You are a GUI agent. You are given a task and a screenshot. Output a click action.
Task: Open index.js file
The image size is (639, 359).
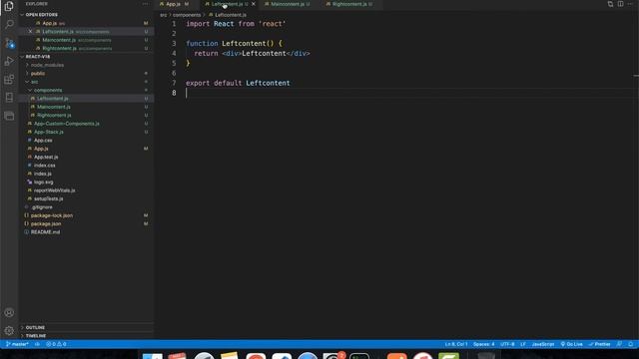pyautogui.click(x=42, y=174)
